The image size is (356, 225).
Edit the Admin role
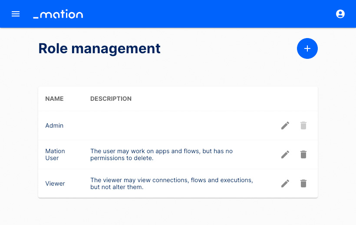pyautogui.click(x=285, y=125)
